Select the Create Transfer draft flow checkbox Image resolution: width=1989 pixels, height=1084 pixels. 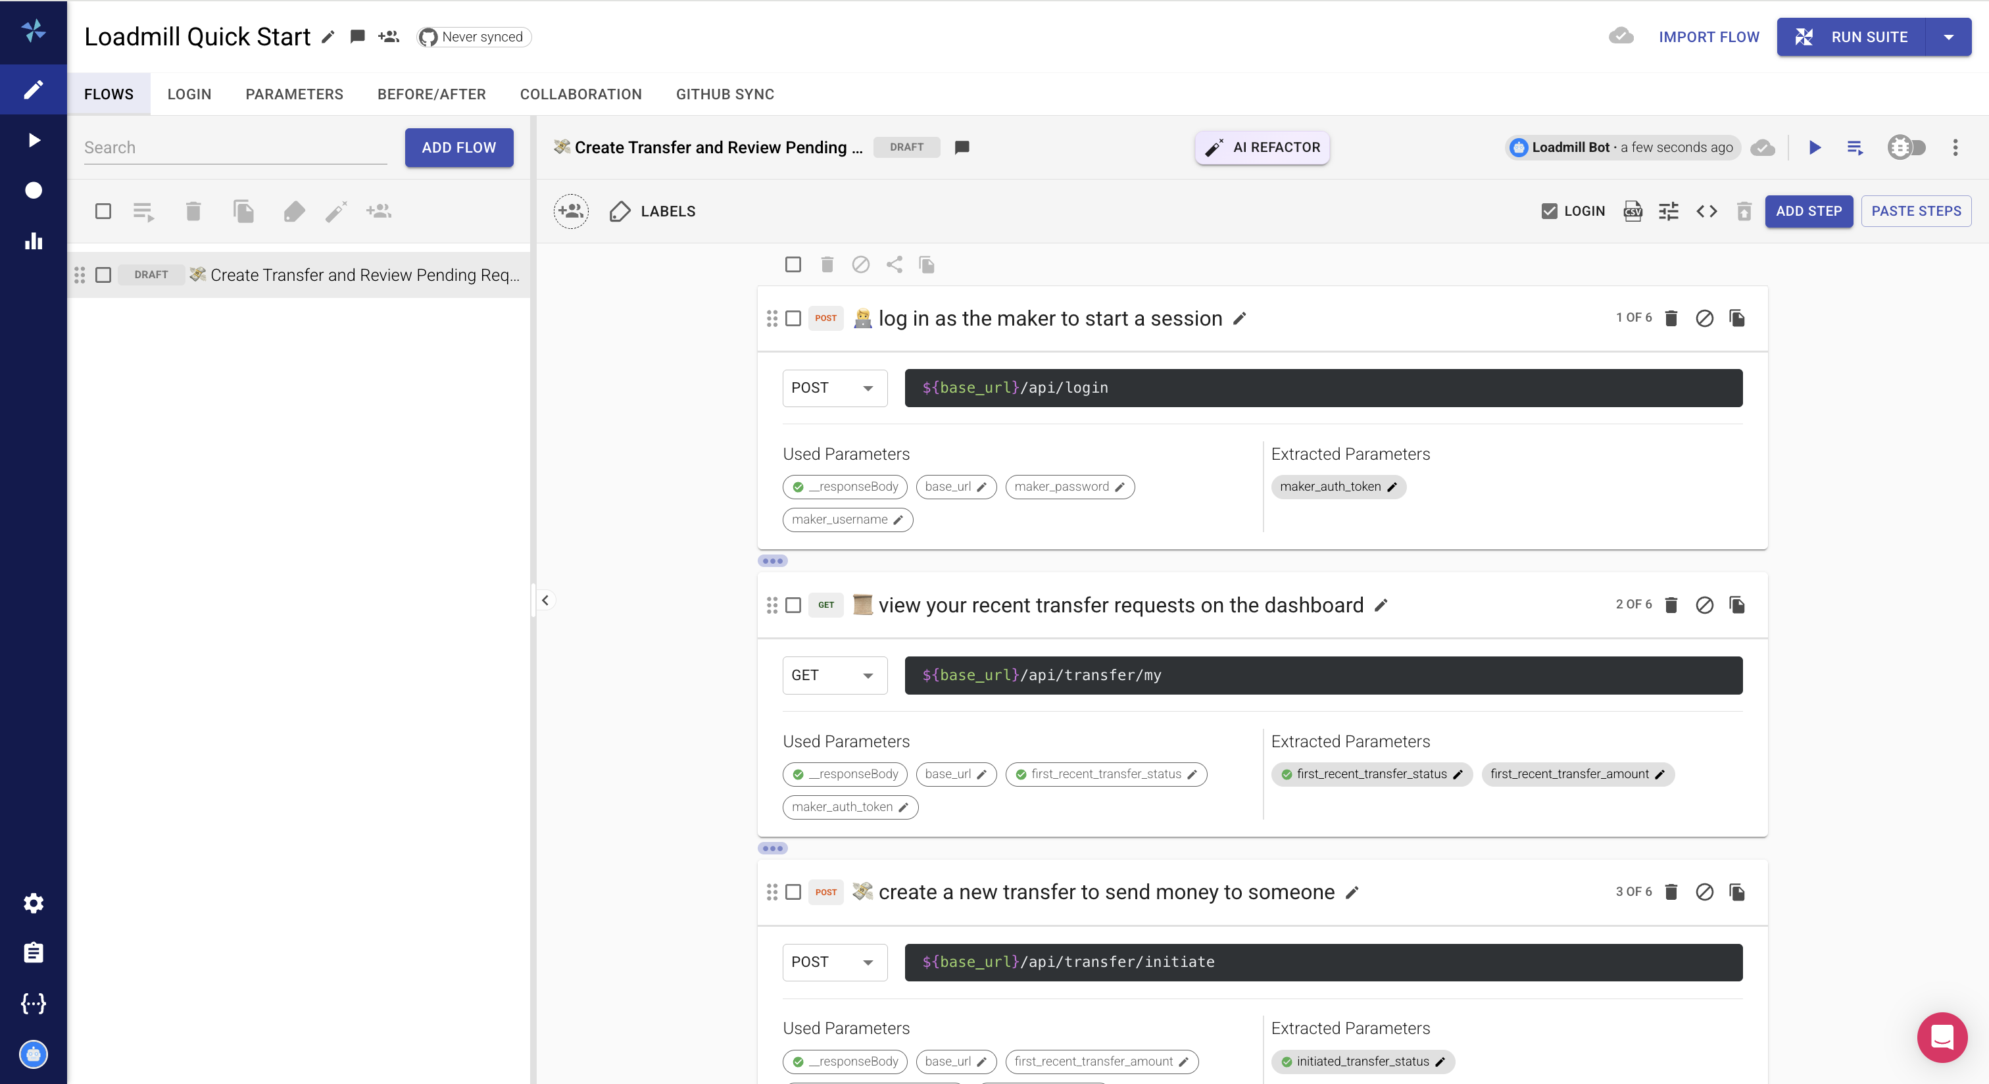tap(103, 275)
